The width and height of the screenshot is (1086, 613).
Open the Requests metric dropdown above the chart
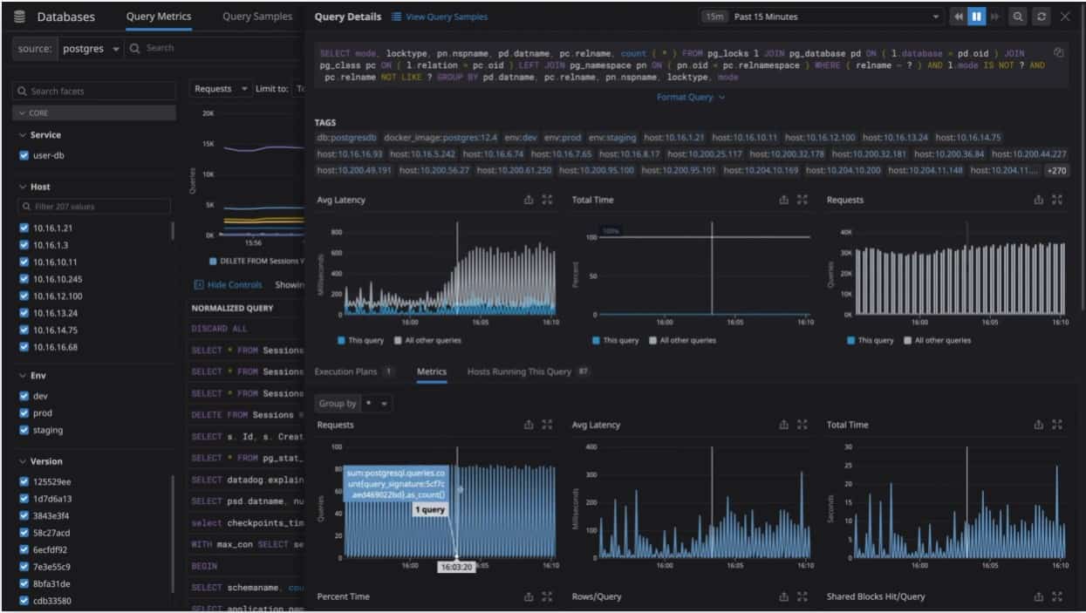coord(221,89)
